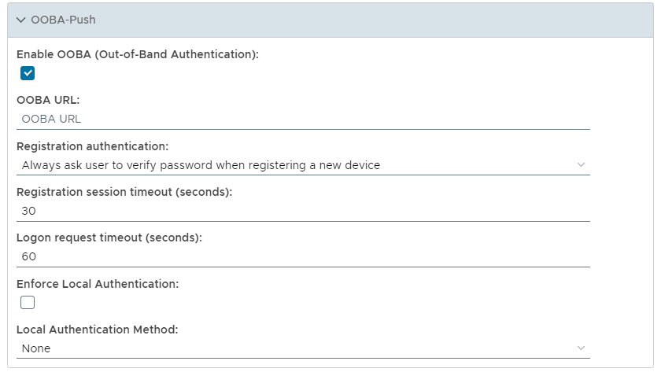Collapse the OOBA-Push section chevron

click(21, 20)
